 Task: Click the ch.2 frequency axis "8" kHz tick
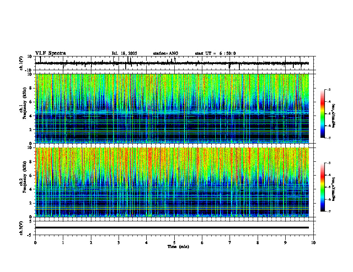pyautogui.click(x=31, y=162)
